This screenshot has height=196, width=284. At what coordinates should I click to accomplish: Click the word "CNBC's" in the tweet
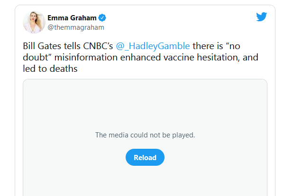(x=98, y=46)
